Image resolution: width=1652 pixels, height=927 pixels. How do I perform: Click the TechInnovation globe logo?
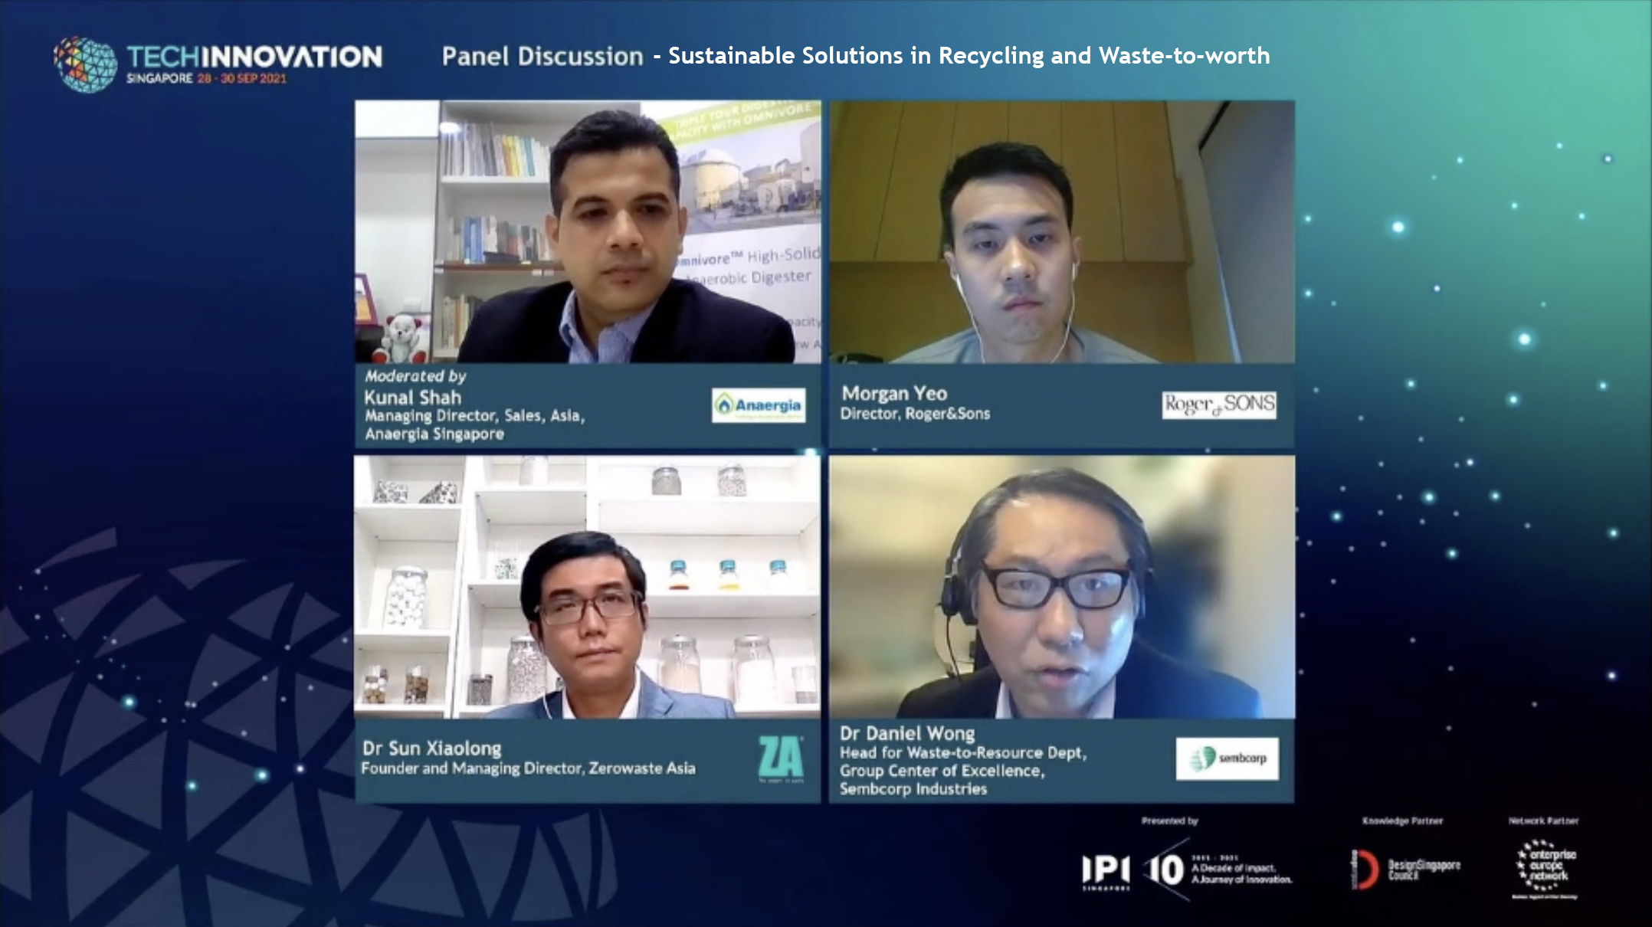(x=85, y=64)
